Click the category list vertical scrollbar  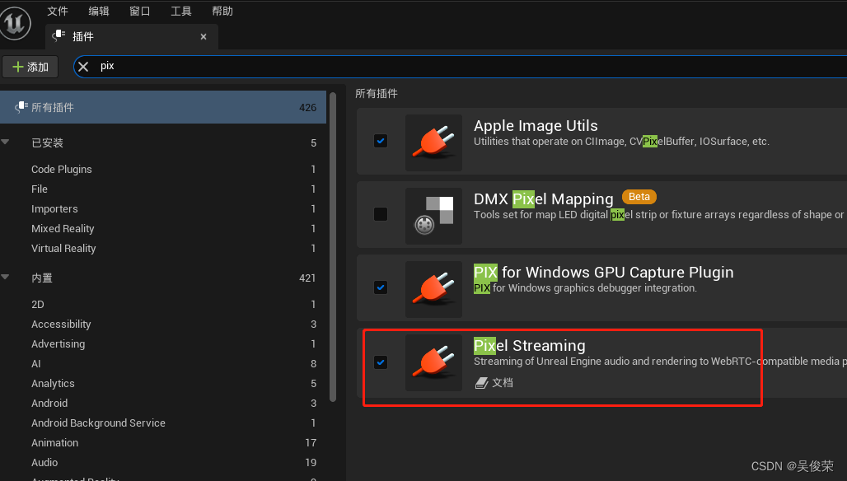(x=333, y=247)
